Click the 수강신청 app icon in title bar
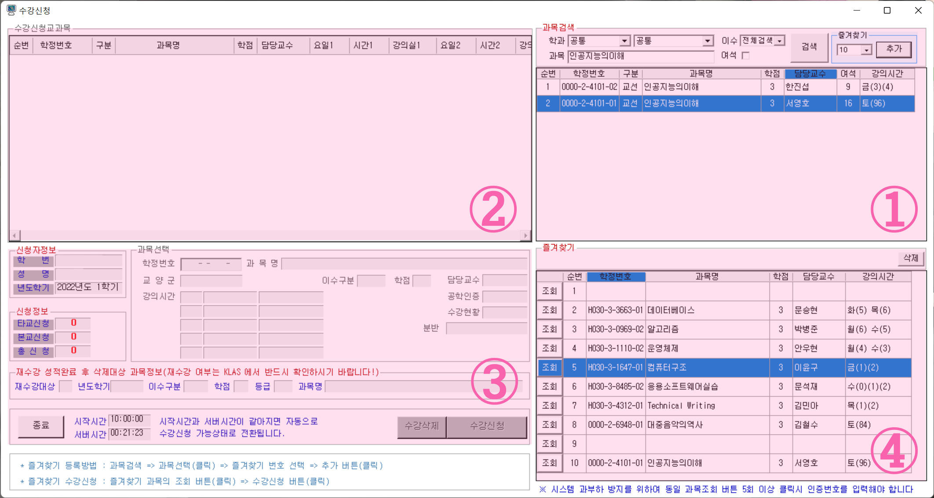Image resolution: width=934 pixels, height=498 pixels. coord(11,10)
